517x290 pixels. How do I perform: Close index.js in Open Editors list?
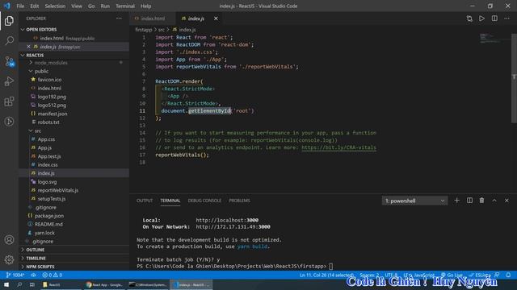(29, 47)
